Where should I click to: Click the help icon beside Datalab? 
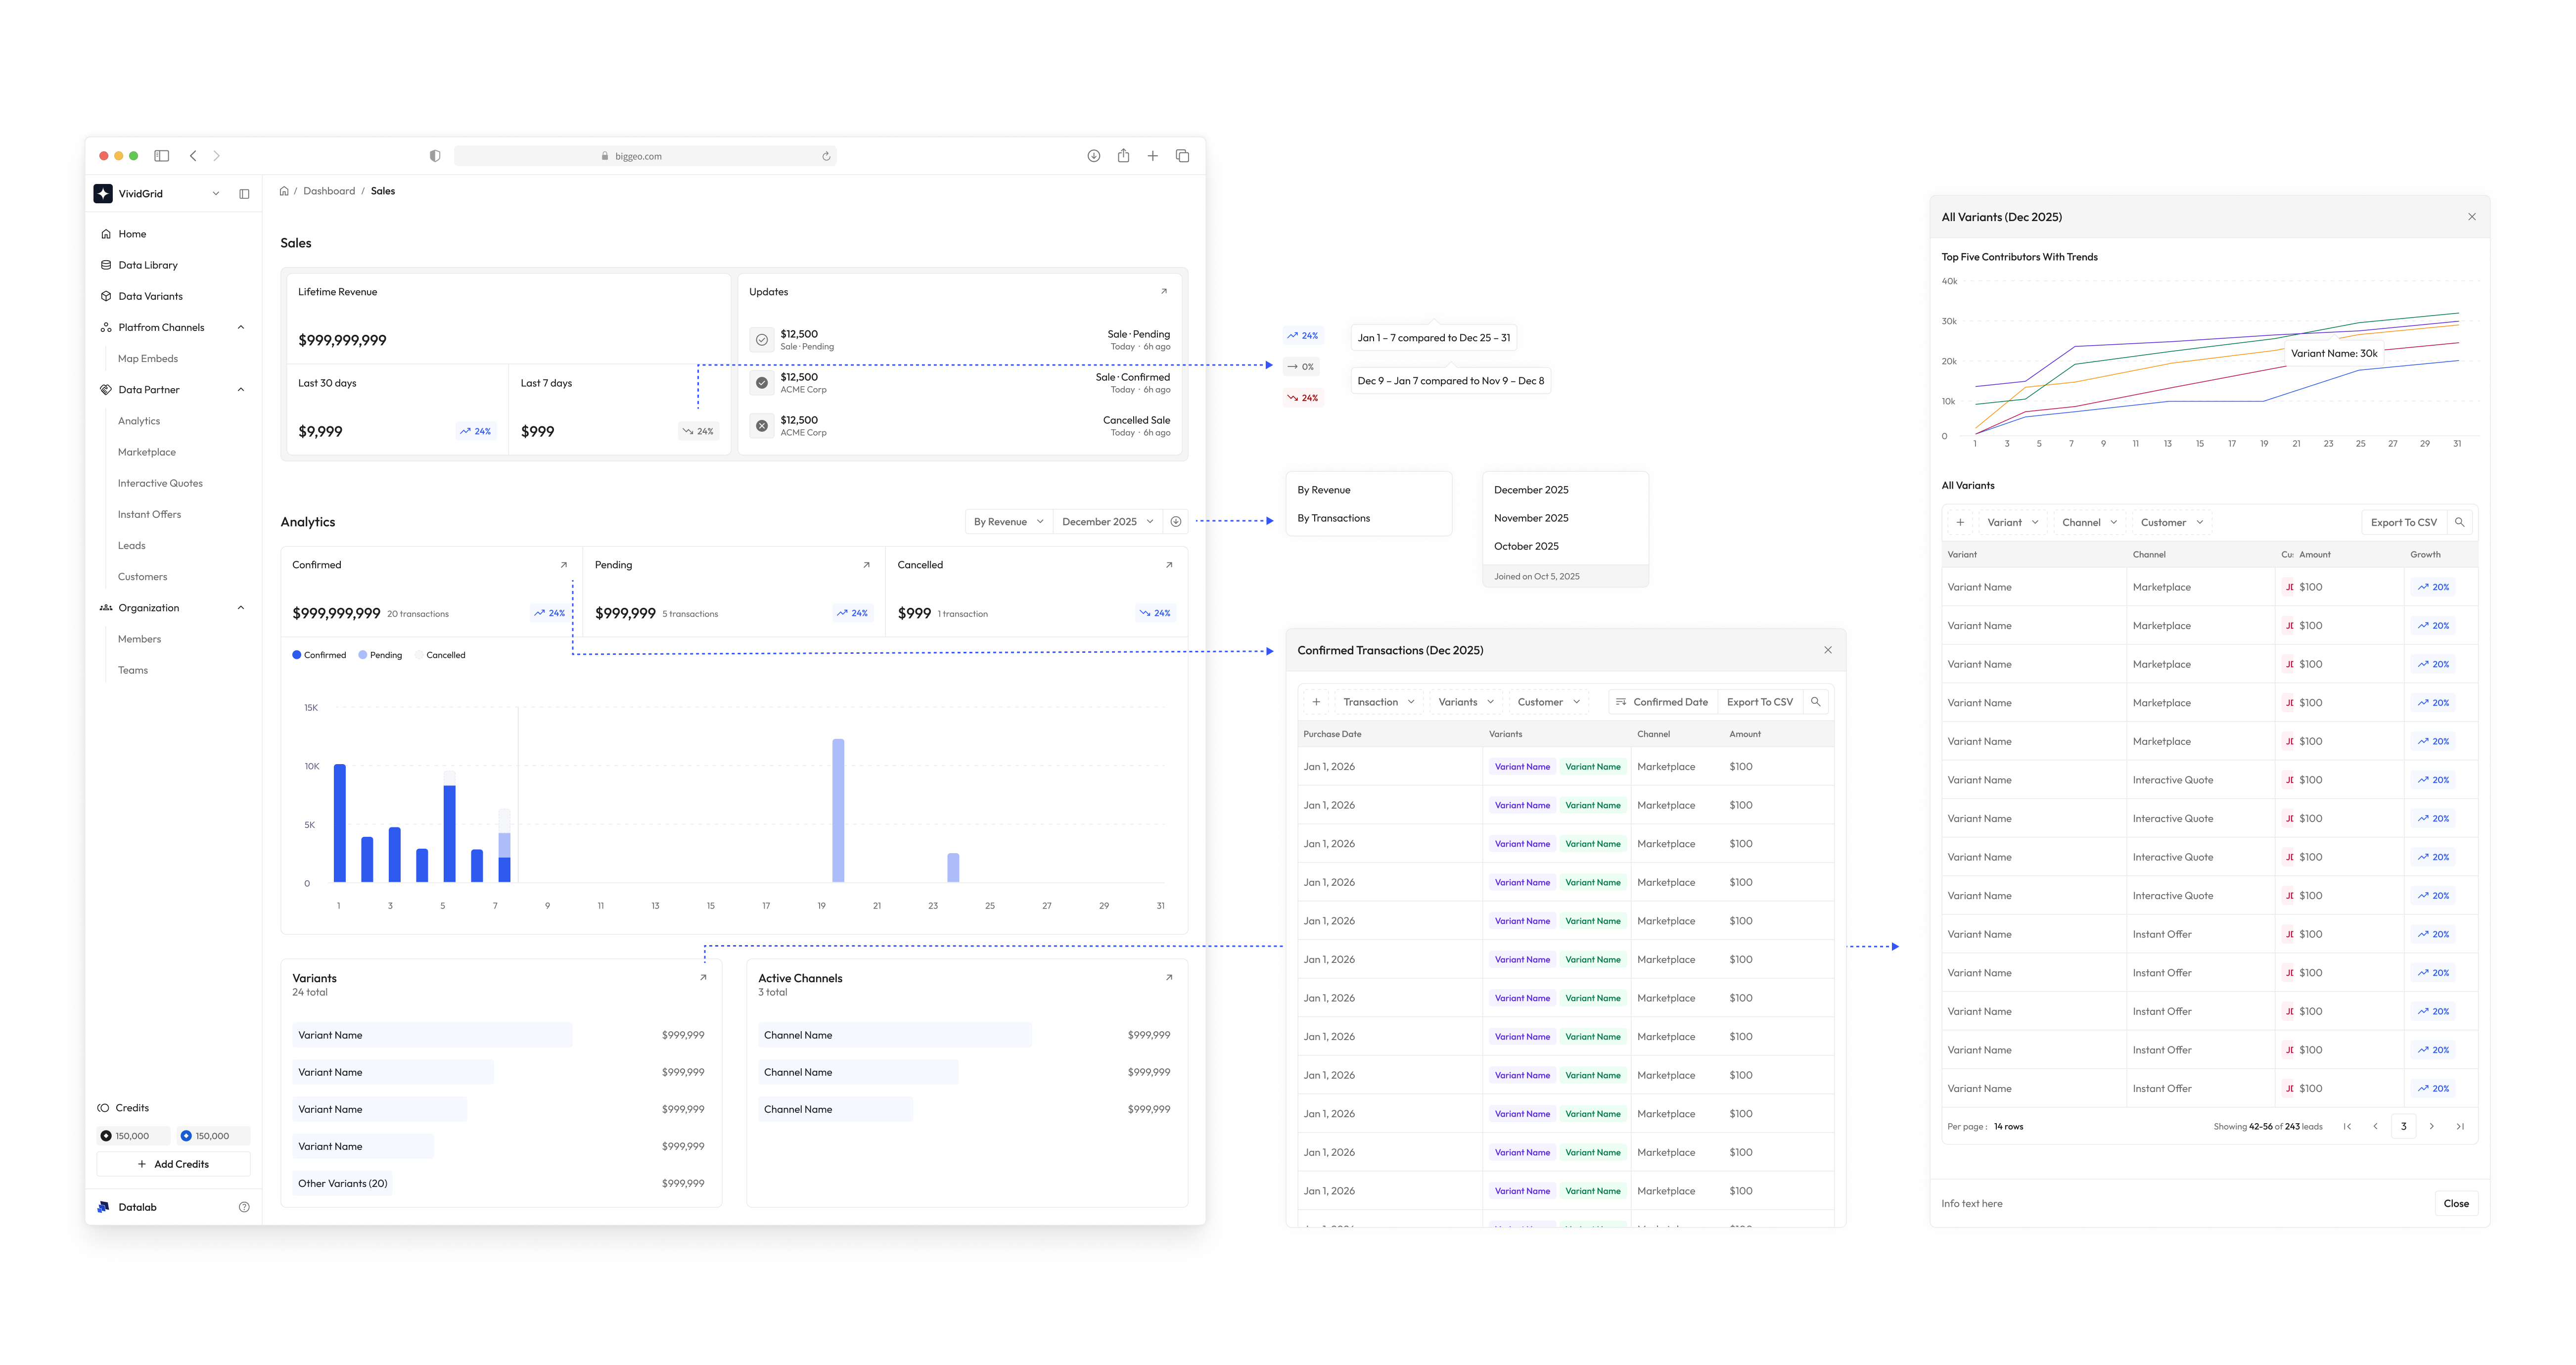pyautogui.click(x=244, y=1207)
